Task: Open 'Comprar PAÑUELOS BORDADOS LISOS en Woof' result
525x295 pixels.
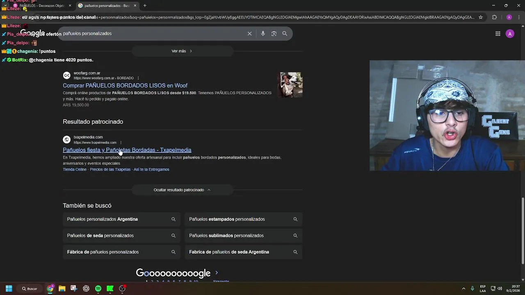Action: pyautogui.click(x=125, y=85)
